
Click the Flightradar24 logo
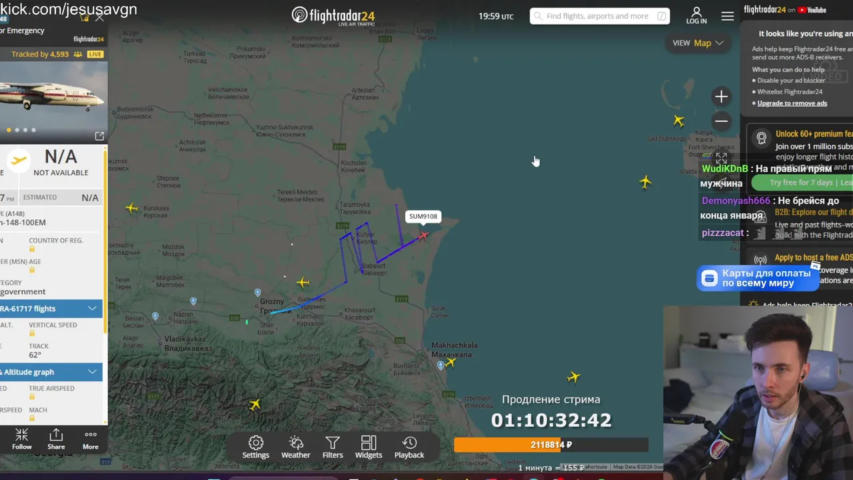(x=333, y=15)
